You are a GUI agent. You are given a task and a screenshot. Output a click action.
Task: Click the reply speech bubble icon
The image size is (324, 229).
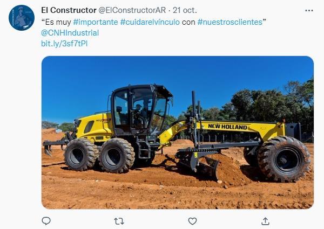tap(46, 221)
